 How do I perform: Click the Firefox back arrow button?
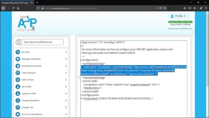coord(3,8)
